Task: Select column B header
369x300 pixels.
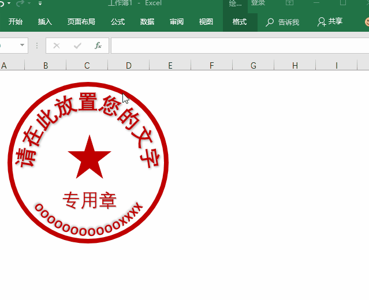Action: tap(46, 65)
